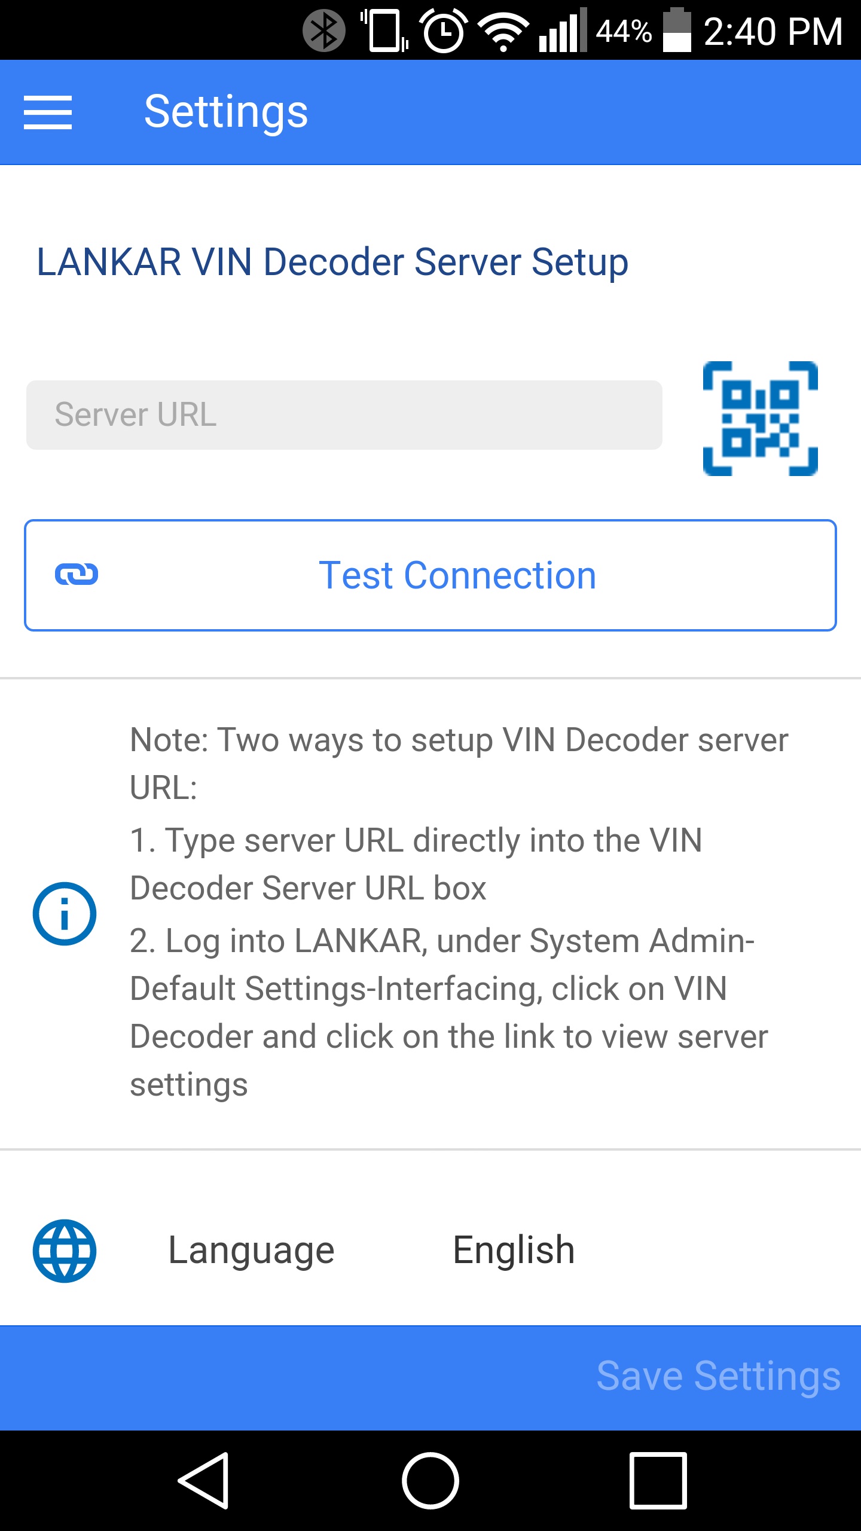Tap the globe language icon
Viewport: 861px width, 1531px height.
click(65, 1251)
